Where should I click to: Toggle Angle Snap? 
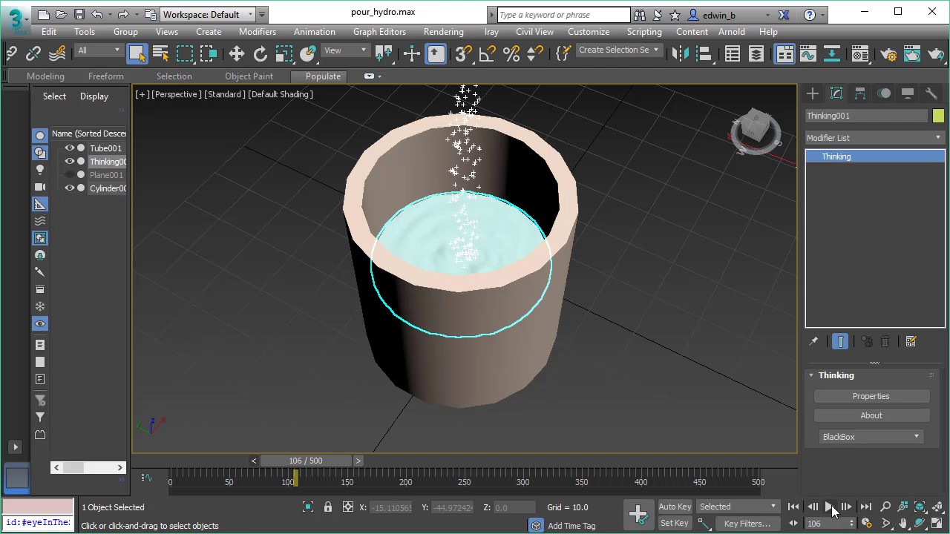pos(487,53)
